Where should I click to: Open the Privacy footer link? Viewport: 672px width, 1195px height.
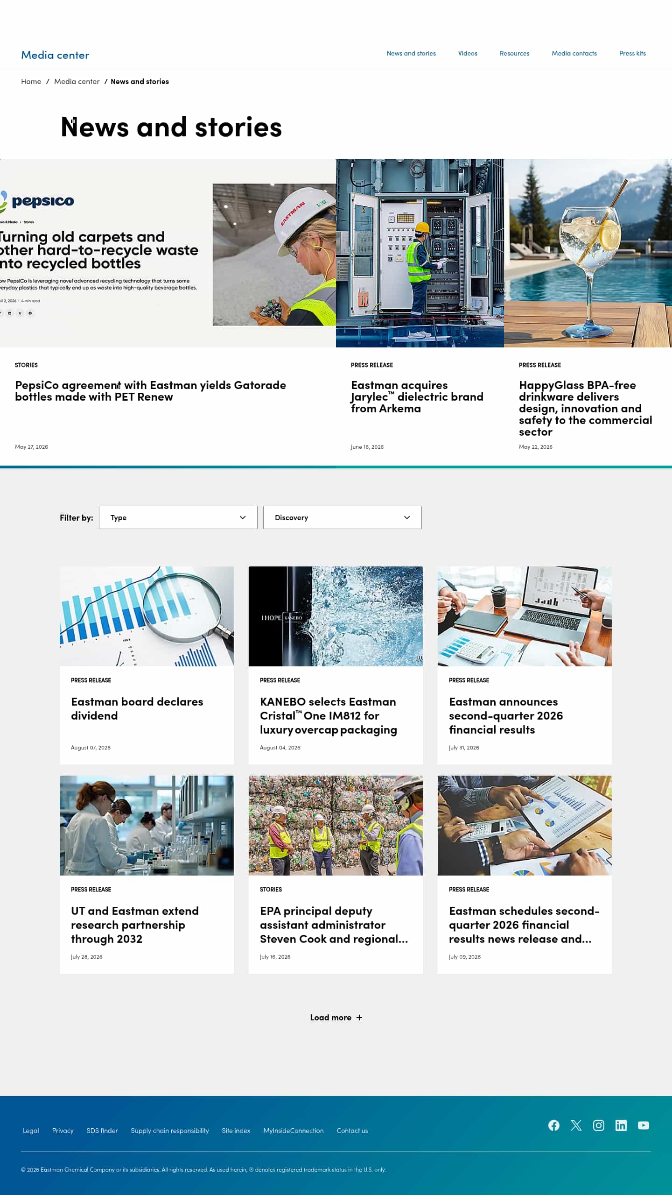(x=63, y=1131)
